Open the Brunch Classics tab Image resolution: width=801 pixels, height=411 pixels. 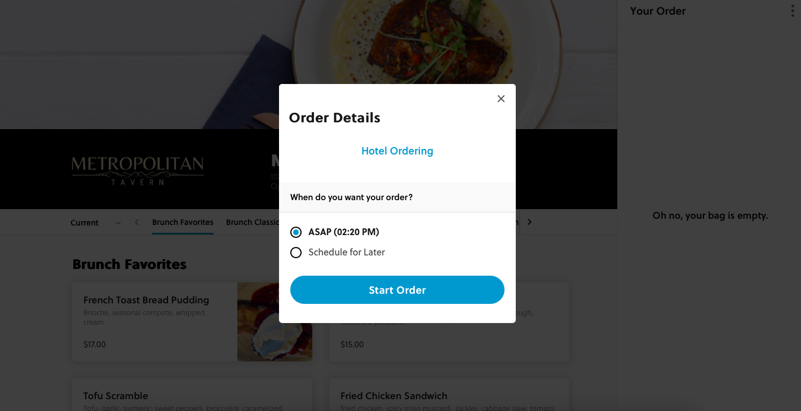pos(253,222)
